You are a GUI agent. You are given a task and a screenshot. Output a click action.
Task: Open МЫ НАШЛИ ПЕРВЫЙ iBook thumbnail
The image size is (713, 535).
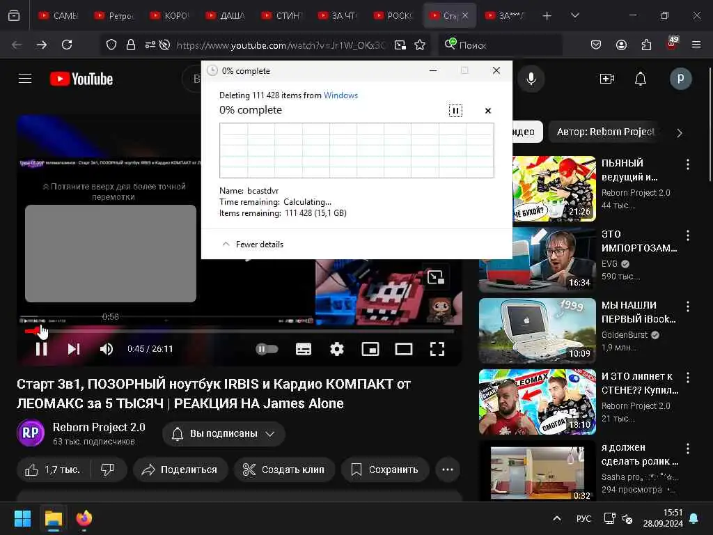538,331
